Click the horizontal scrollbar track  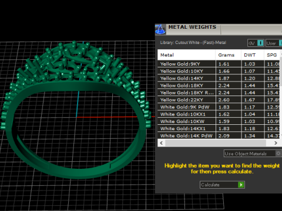pyautogui.click(x=216, y=143)
